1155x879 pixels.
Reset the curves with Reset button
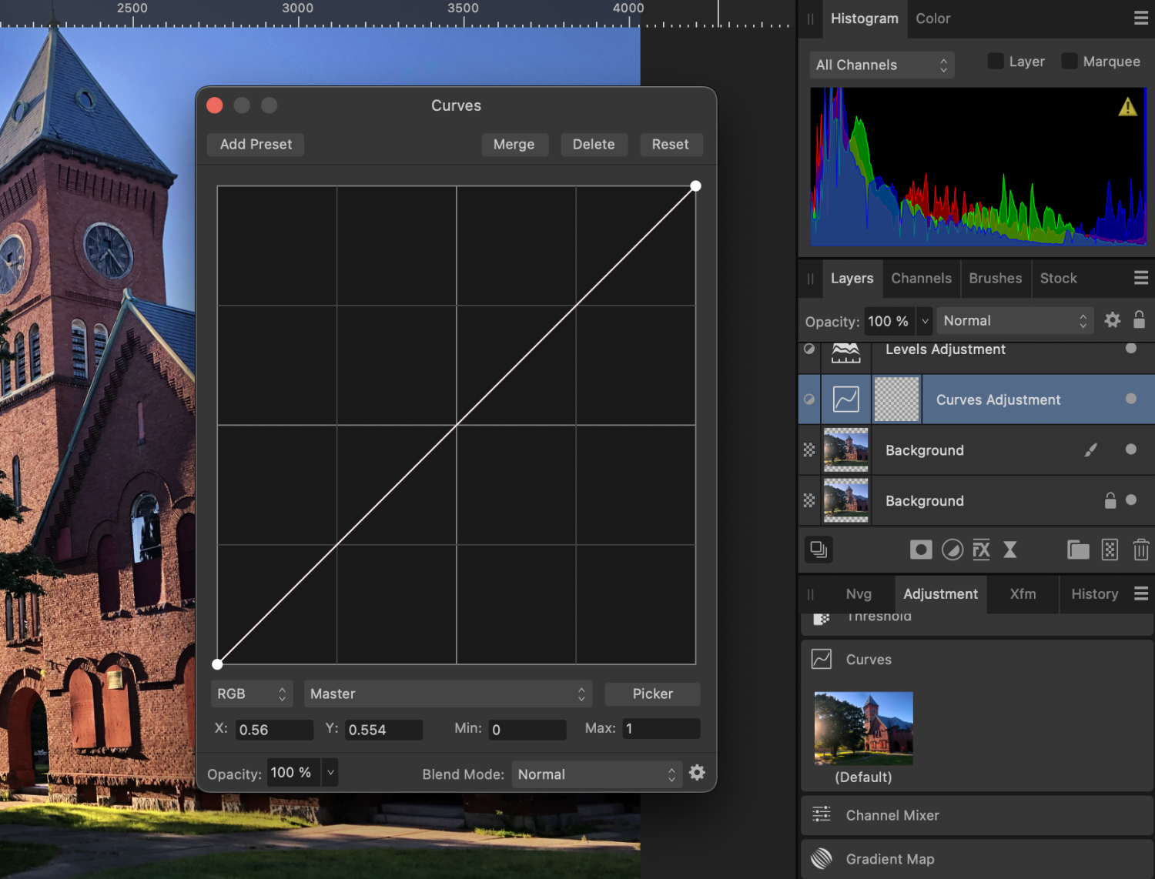[x=671, y=144]
